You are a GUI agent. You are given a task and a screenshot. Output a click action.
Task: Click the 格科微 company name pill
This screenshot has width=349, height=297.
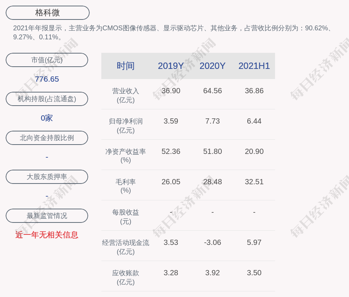click(48, 13)
